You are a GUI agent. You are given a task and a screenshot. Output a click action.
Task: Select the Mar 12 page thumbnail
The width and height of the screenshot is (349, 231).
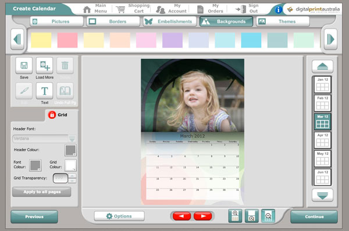(x=322, y=122)
